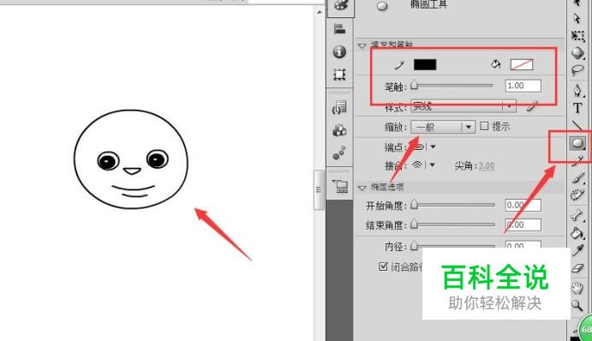Click the empty fill color swatch
The height and width of the screenshot is (341, 592).
click(x=522, y=64)
